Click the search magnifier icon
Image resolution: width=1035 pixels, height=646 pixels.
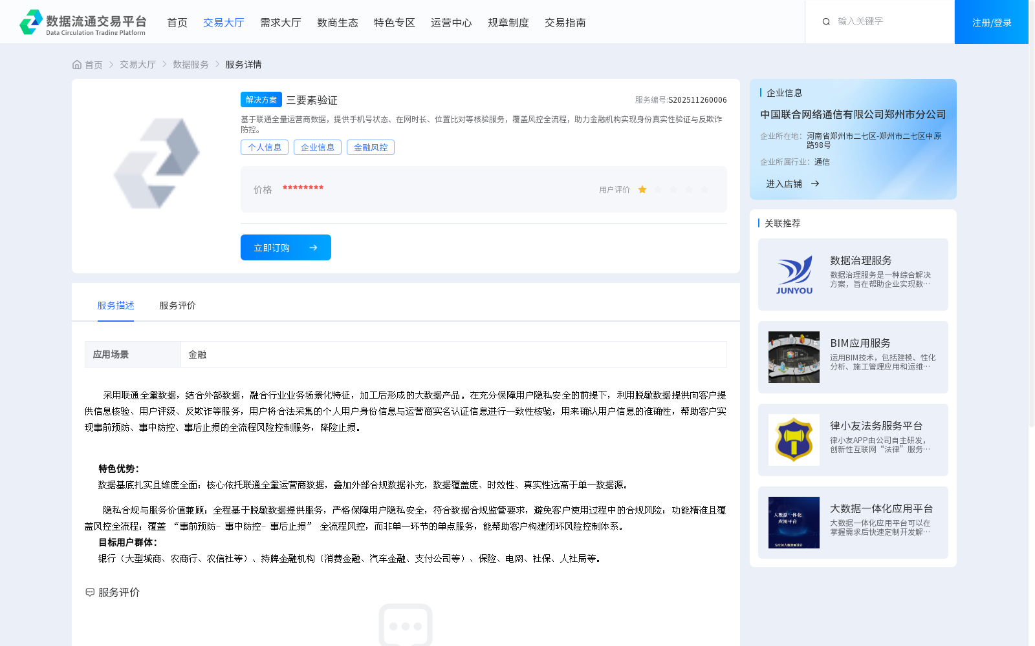(x=826, y=22)
